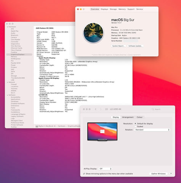The width and height of the screenshot is (181, 183).
Task: Select Preference Panes in the sidebar
Action: point(18,123)
